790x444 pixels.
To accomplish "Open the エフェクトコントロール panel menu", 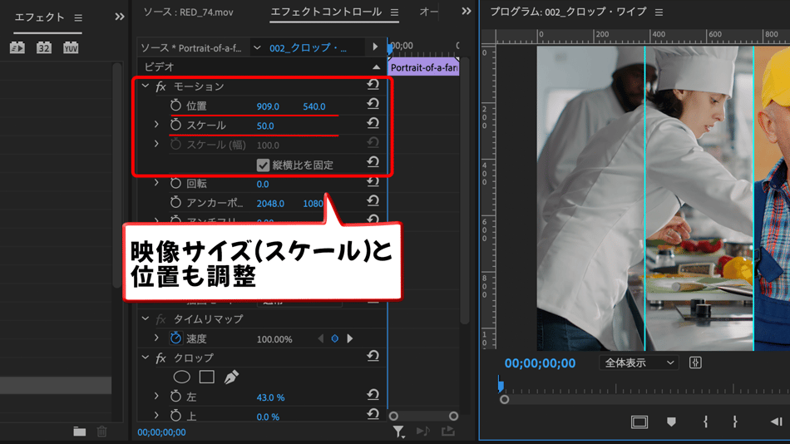I will tap(394, 12).
